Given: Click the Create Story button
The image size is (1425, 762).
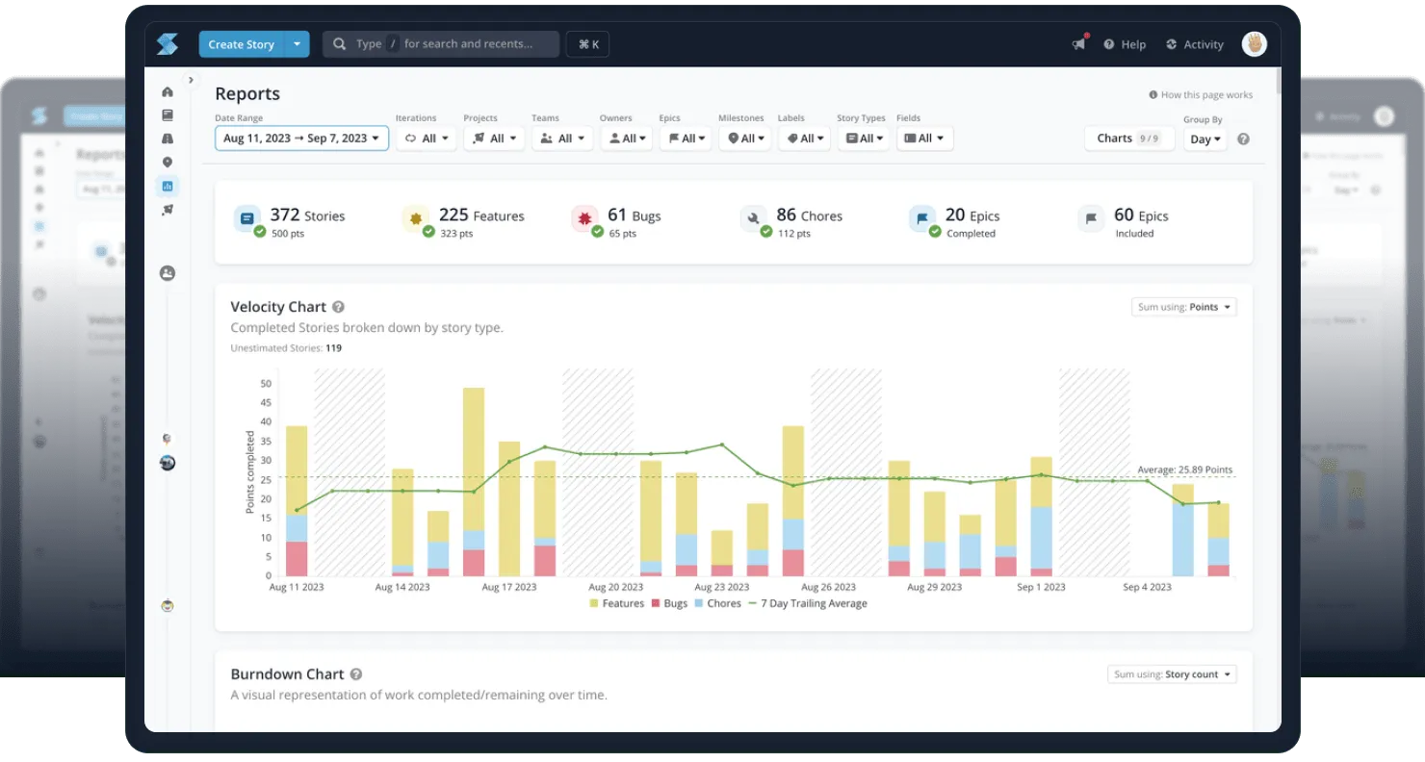Looking at the screenshot, I should 241,44.
